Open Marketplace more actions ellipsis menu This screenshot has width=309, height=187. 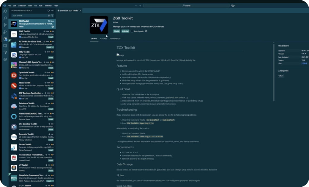(x=52, y=11)
